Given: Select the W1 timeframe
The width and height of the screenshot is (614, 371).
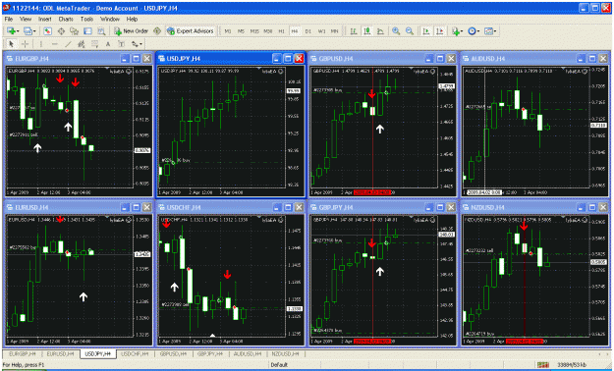Looking at the screenshot, I should pos(322,31).
